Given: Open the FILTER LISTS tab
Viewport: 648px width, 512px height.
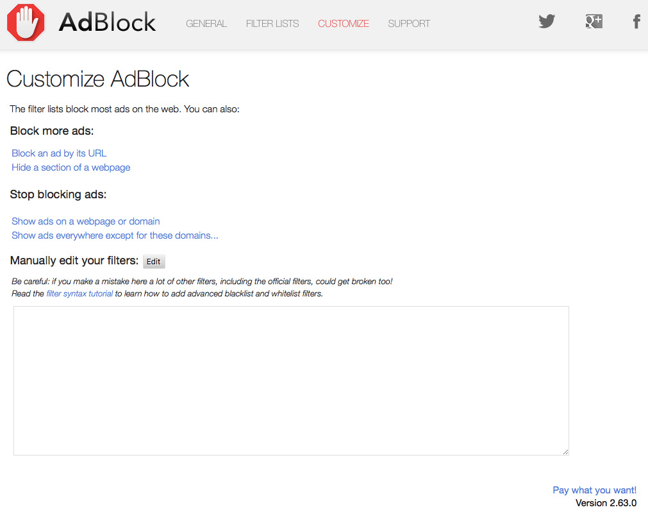Looking at the screenshot, I should point(272,24).
